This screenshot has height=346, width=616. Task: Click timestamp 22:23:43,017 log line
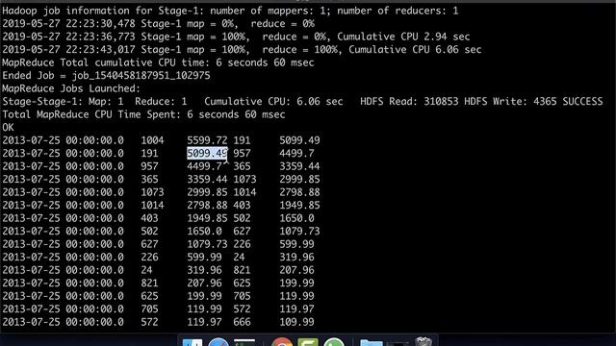(242, 49)
